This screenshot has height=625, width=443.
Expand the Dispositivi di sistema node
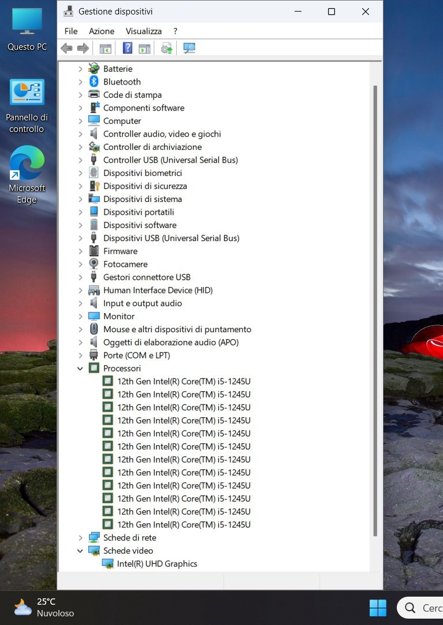click(x=80, y=199)
